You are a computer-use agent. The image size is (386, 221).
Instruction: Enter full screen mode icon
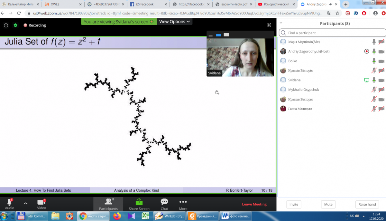click(x=269, y=25)
